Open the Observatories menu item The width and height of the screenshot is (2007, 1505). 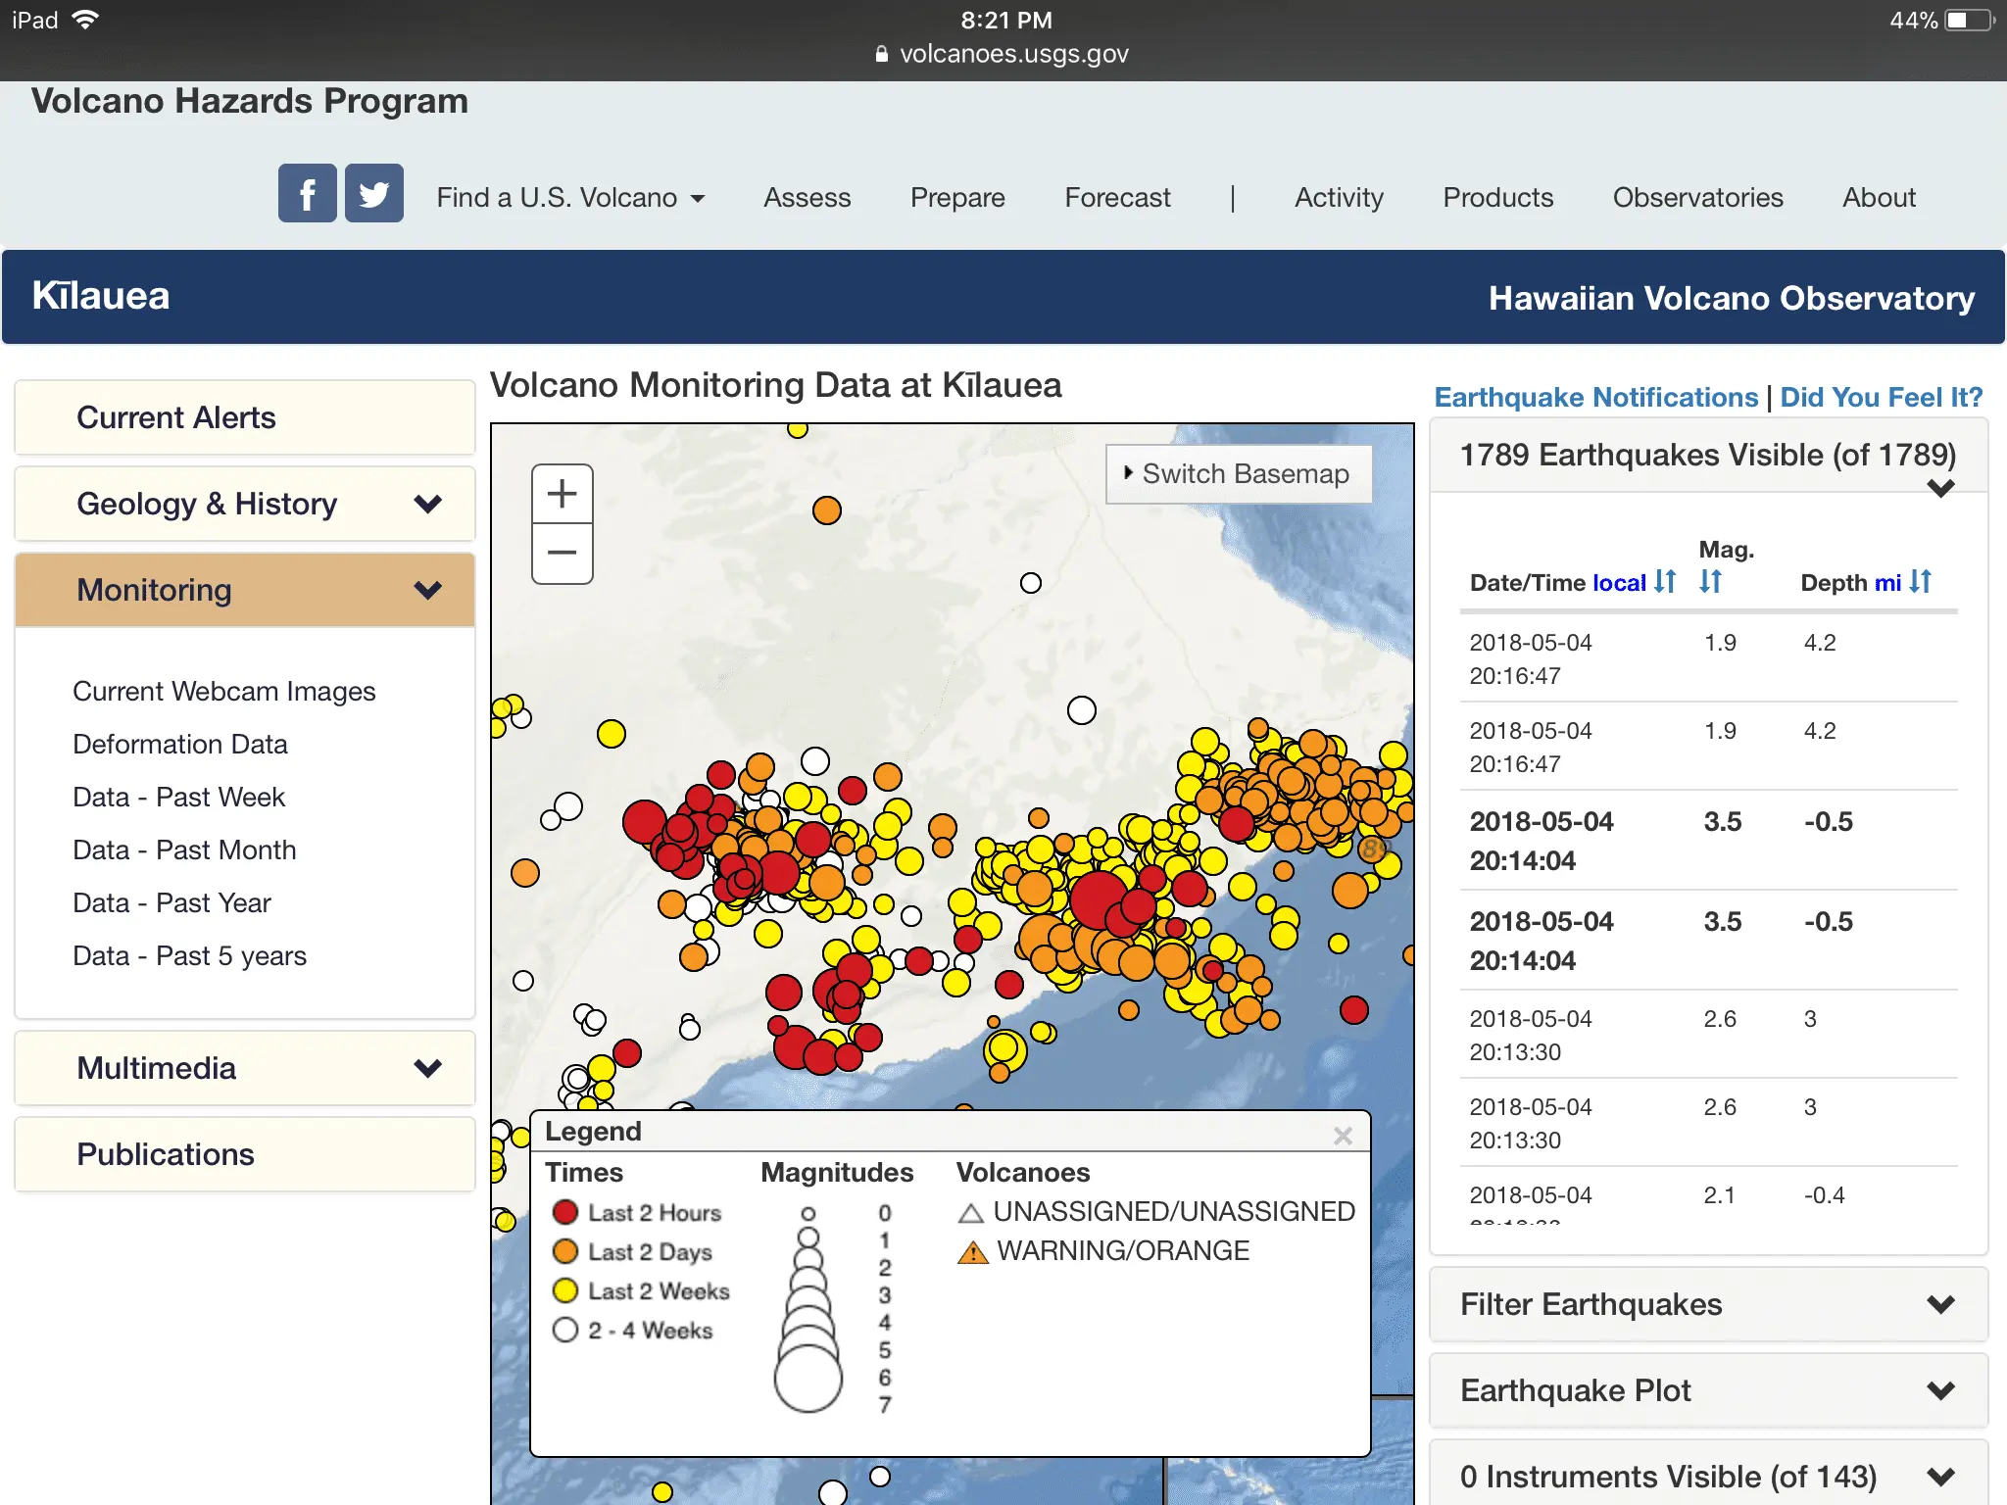[1697, 198]
